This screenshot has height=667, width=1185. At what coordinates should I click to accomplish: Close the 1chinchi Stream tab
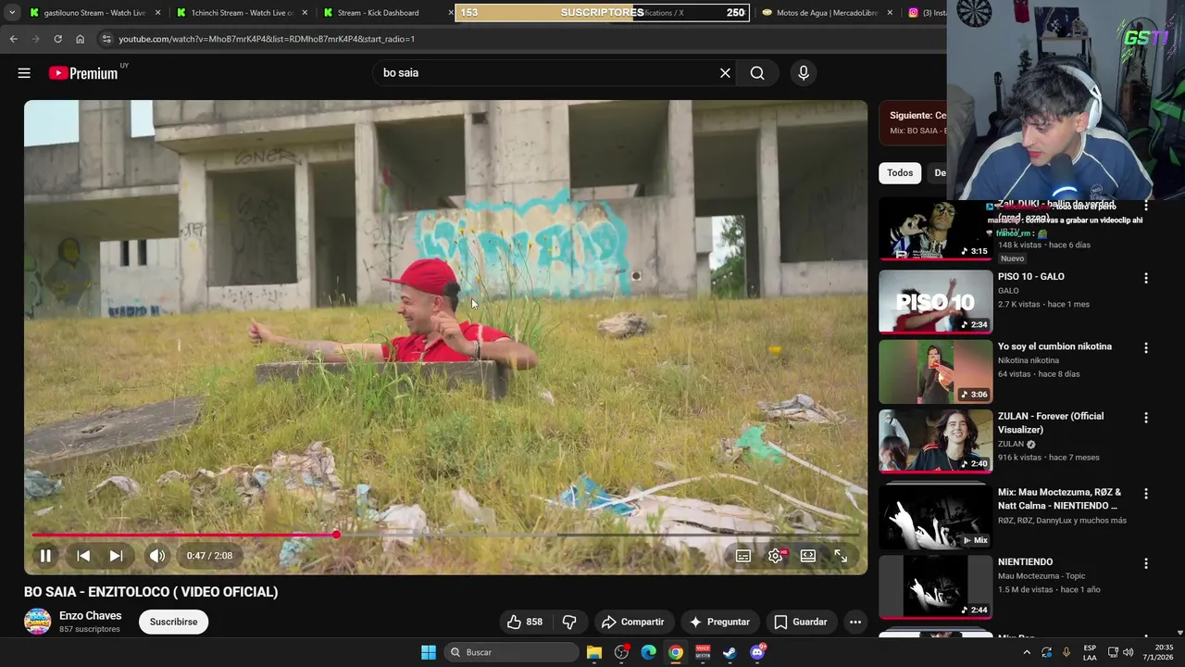pyautogui.click(x=305, y=13)
